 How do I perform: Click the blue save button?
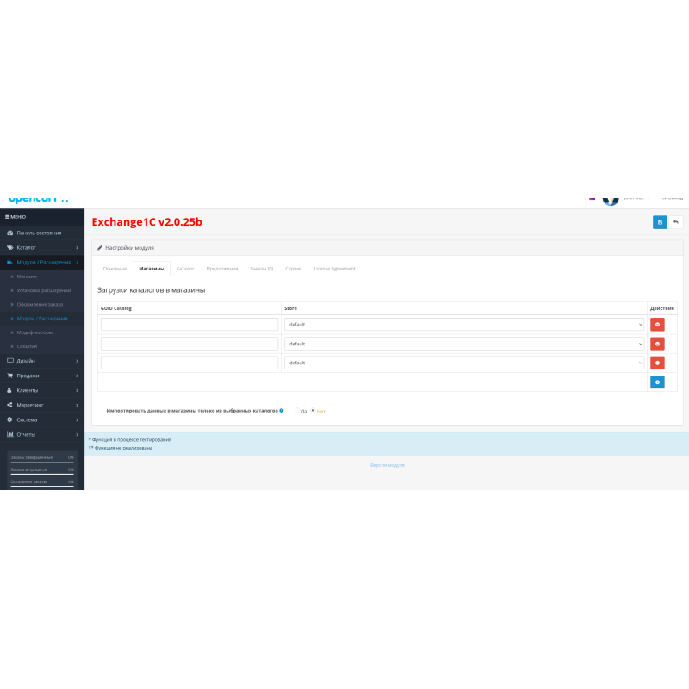660,222
